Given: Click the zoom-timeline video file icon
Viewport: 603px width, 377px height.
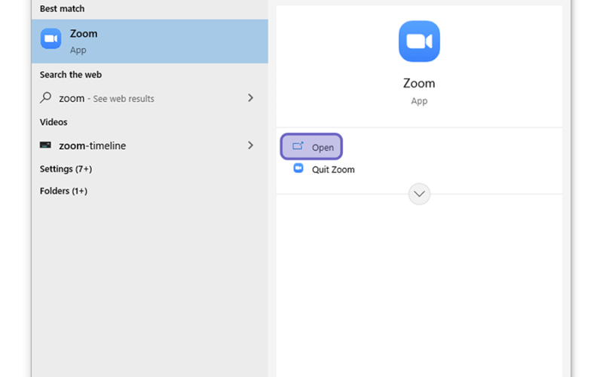Looking at the screenshot, I should click(x=45, y=145).
